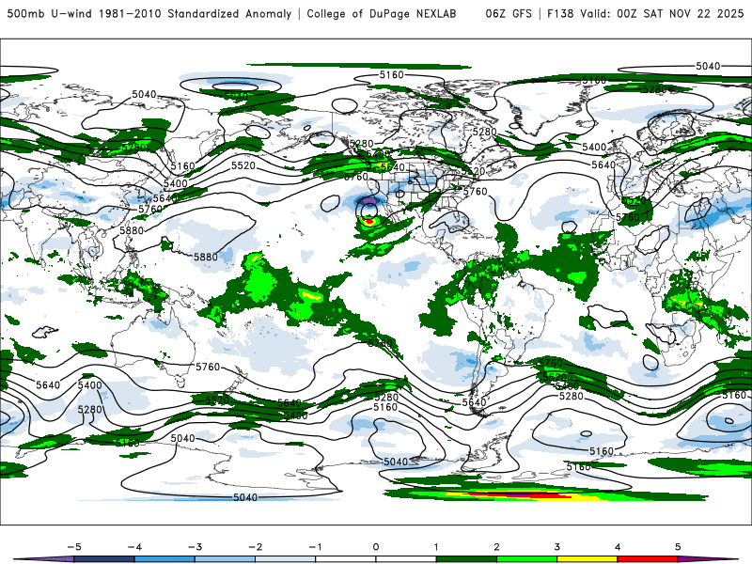Image resolution: width=752 pixels, height=564 pixels.
Task: Click the bright green 2 to 3 colorbar segment
Action: point(526,559)
